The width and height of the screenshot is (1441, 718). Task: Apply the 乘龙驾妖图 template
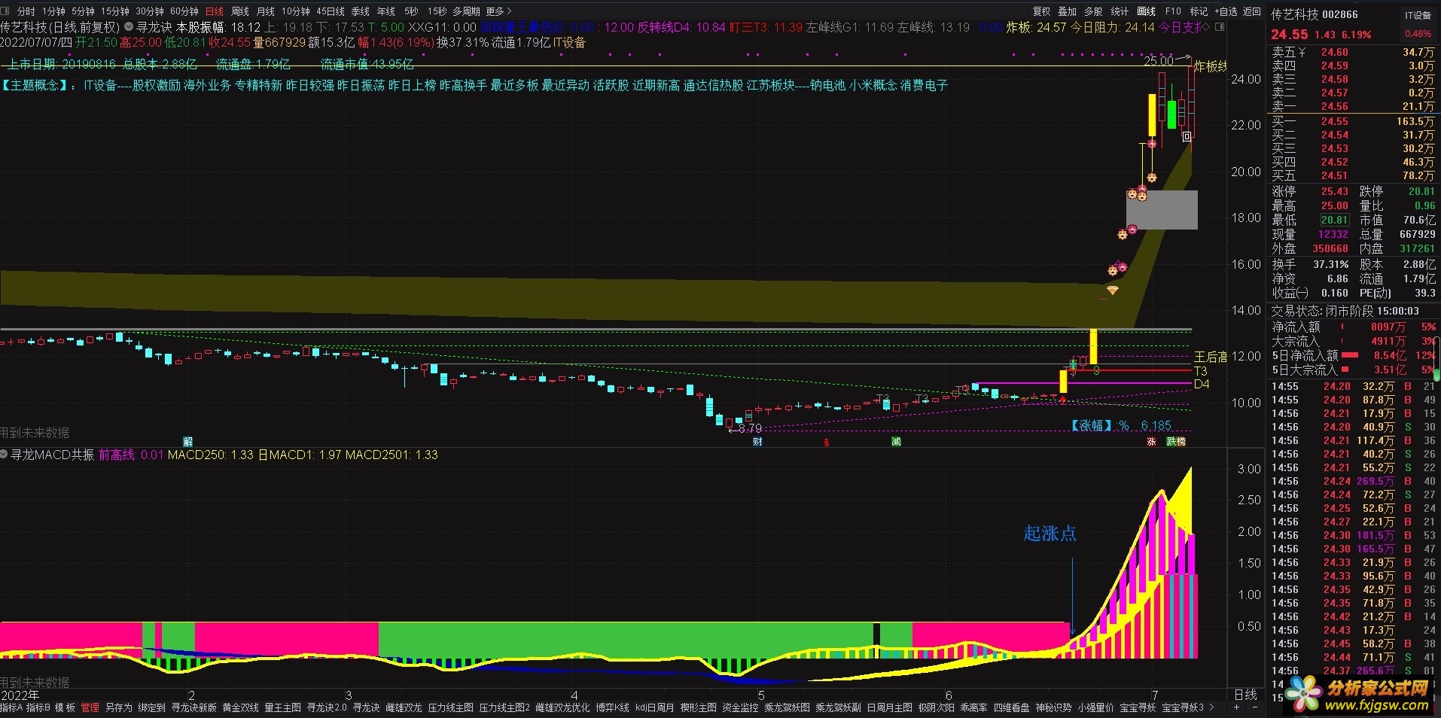tap(788, 707)
